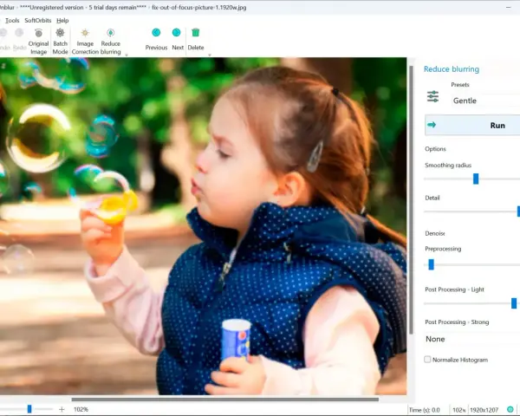Screen dimensions: 520x416
Task: Open the Help menu
Action: click(62, 20)
